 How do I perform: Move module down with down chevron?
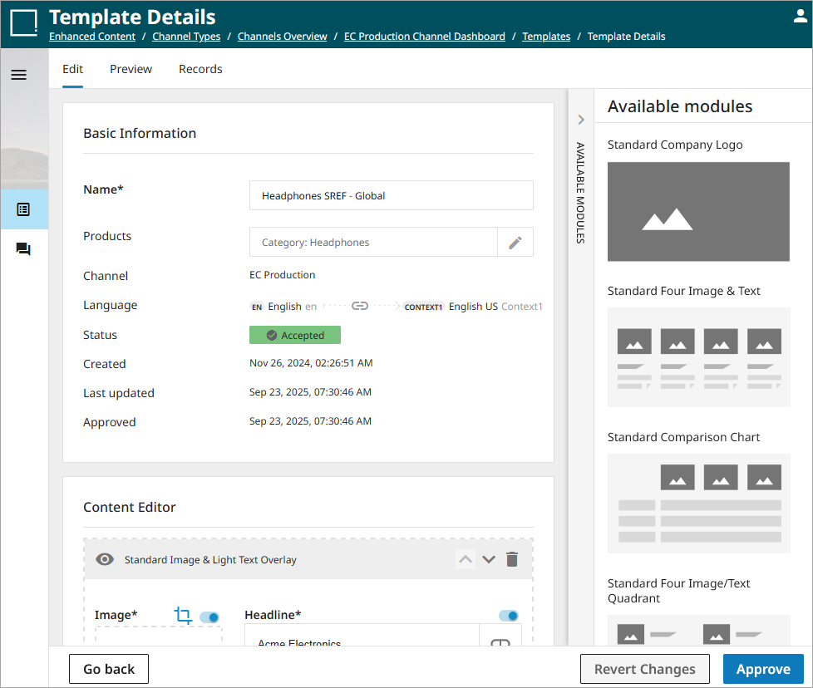489,559
